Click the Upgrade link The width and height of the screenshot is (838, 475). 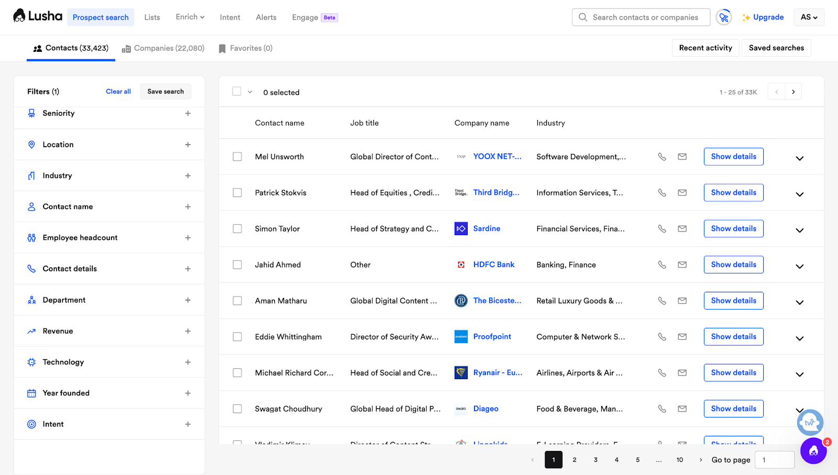coord(763,17)
